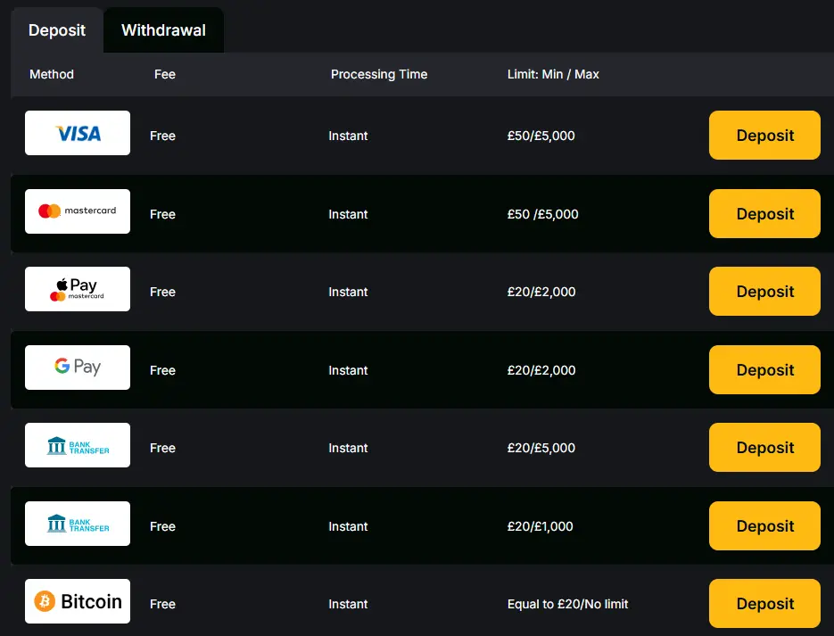Click the Visa card logo
This screenshot has width=834, height=636.
[78, 133]
